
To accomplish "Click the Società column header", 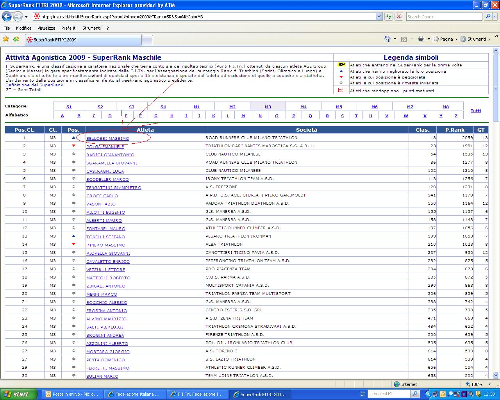I will tap(307, 130).
